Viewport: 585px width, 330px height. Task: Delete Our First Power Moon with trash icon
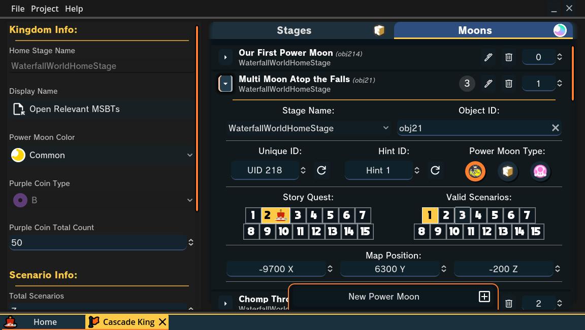[x=508, y=57]
